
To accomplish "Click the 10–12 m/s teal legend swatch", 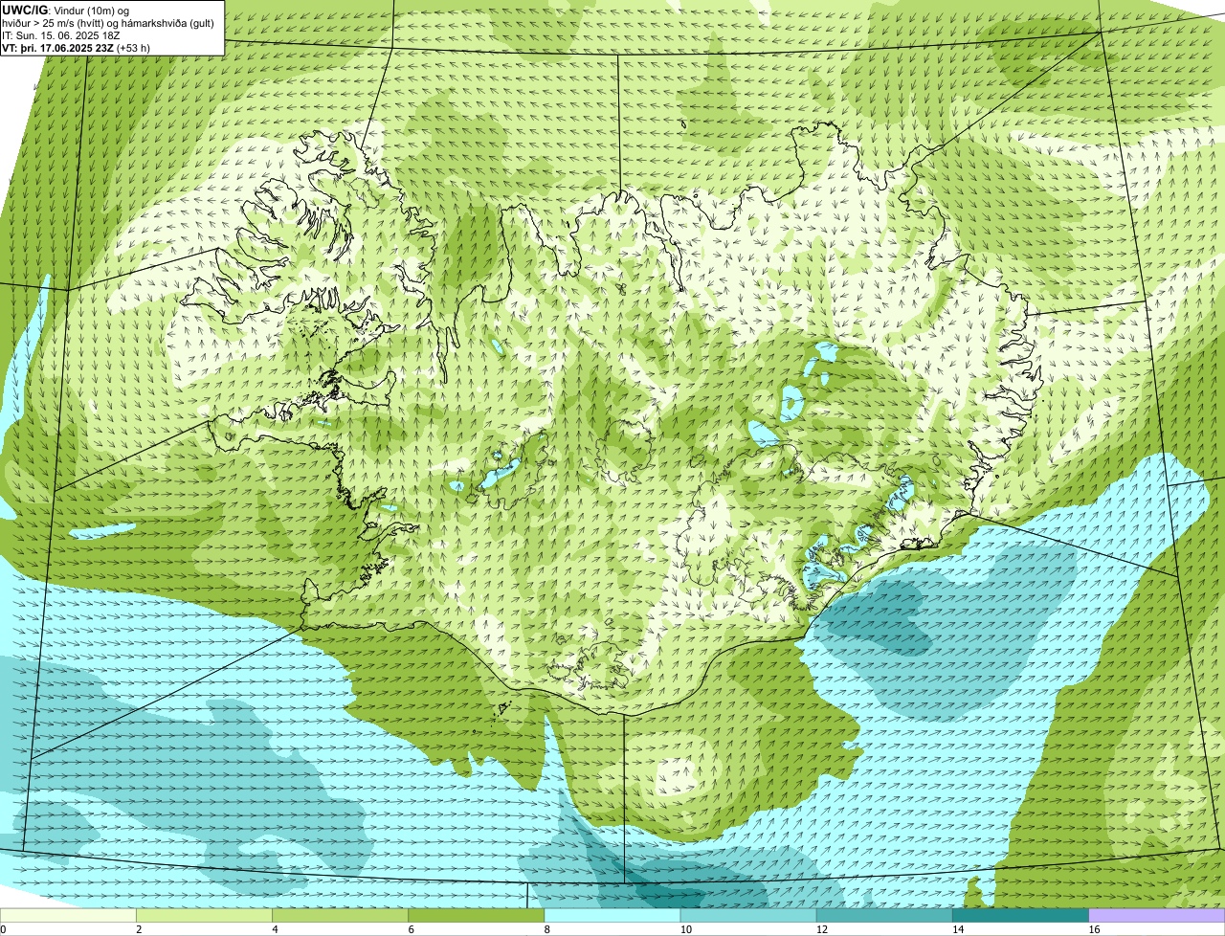I will (749, 915).
